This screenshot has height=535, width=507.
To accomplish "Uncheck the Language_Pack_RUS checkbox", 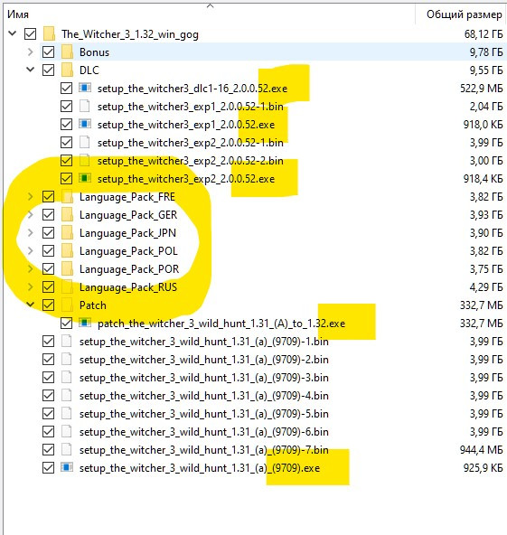I will point(48,287).
